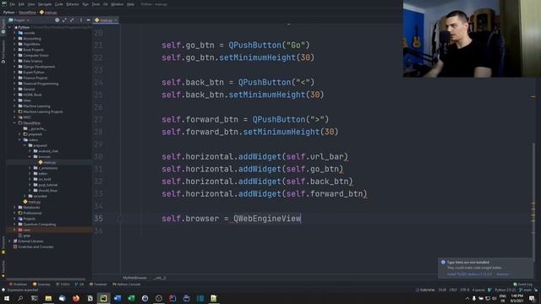Open the Problems tool window

coord(18,285)
